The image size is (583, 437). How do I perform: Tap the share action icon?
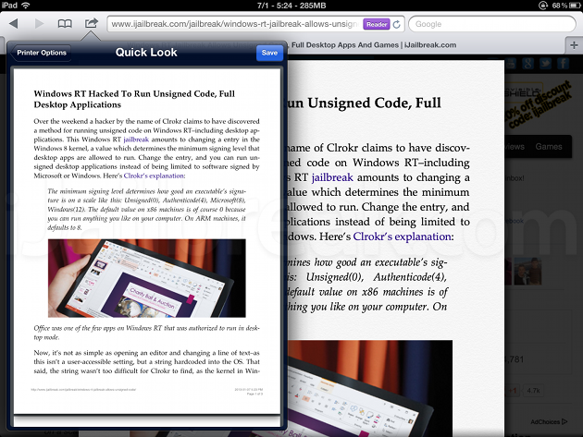click(x=91, y=23)
